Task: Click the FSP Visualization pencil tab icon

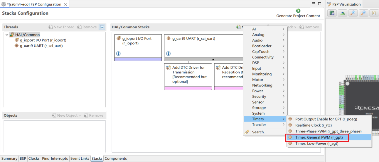Action: click(329, 4)
